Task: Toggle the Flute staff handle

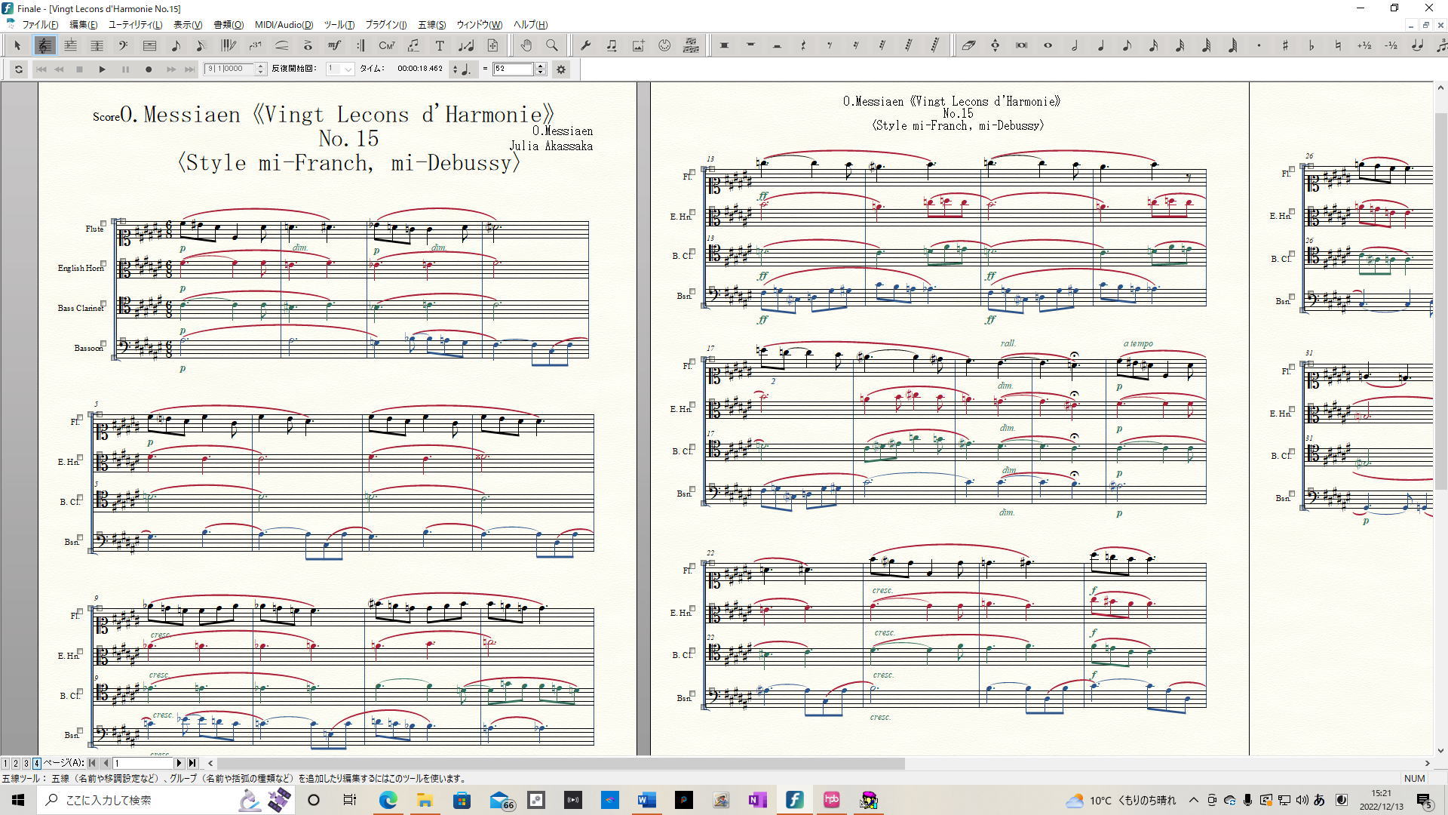Action: coord(103,225)
